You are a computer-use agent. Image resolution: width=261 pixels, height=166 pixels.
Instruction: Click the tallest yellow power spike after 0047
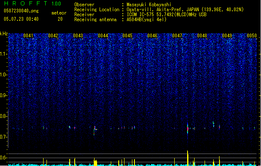tap(188, 158)
